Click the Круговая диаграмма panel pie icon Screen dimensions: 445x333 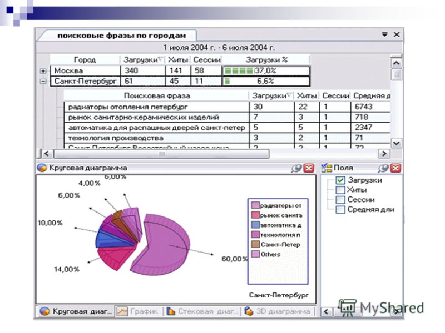click(42, 168)
